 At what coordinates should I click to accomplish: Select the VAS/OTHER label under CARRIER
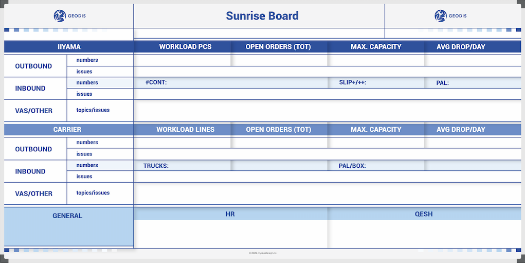[x=34, y=194]
